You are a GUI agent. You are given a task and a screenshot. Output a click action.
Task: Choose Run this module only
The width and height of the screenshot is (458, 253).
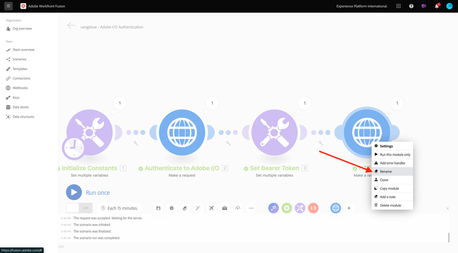392,154
